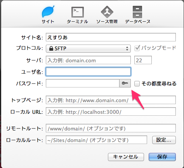Focus the サイト名 field containing えすりあ
The height and width of the screenshot is (168, 184).
click(x=111, y=37)
